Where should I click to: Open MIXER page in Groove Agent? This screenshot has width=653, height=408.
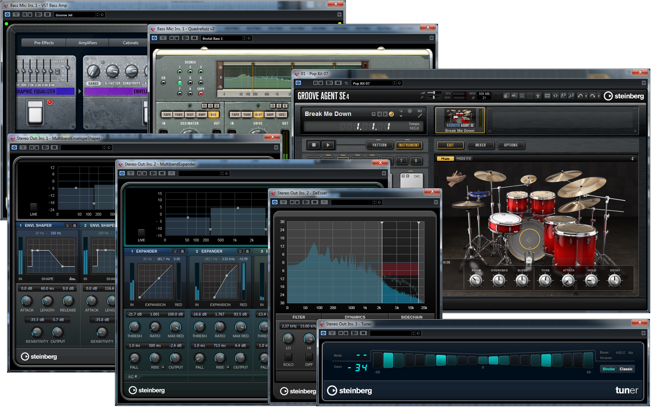tap(481, 145)
